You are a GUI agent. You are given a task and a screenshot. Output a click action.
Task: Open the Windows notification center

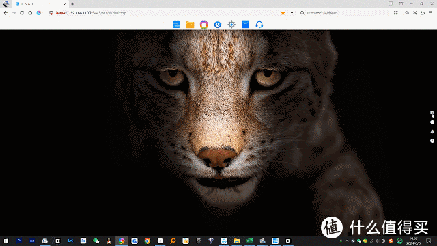pos(429,241)
